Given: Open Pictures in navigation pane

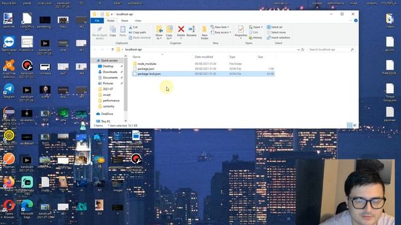Looking at the screenshot, I should (x=108, y=83).
